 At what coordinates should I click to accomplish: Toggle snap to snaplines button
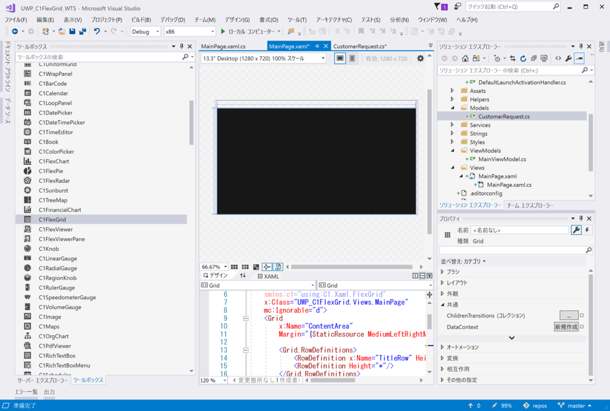tap(267, 267)
